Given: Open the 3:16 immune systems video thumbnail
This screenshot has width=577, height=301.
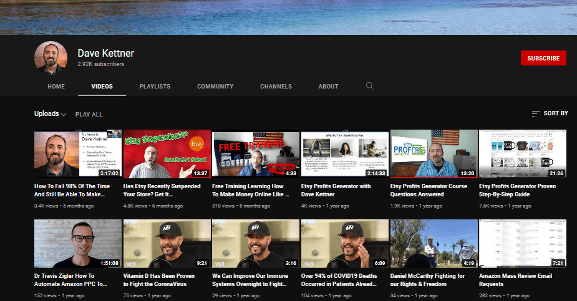Looking at the screenshot, I should [x=256, y=243].
